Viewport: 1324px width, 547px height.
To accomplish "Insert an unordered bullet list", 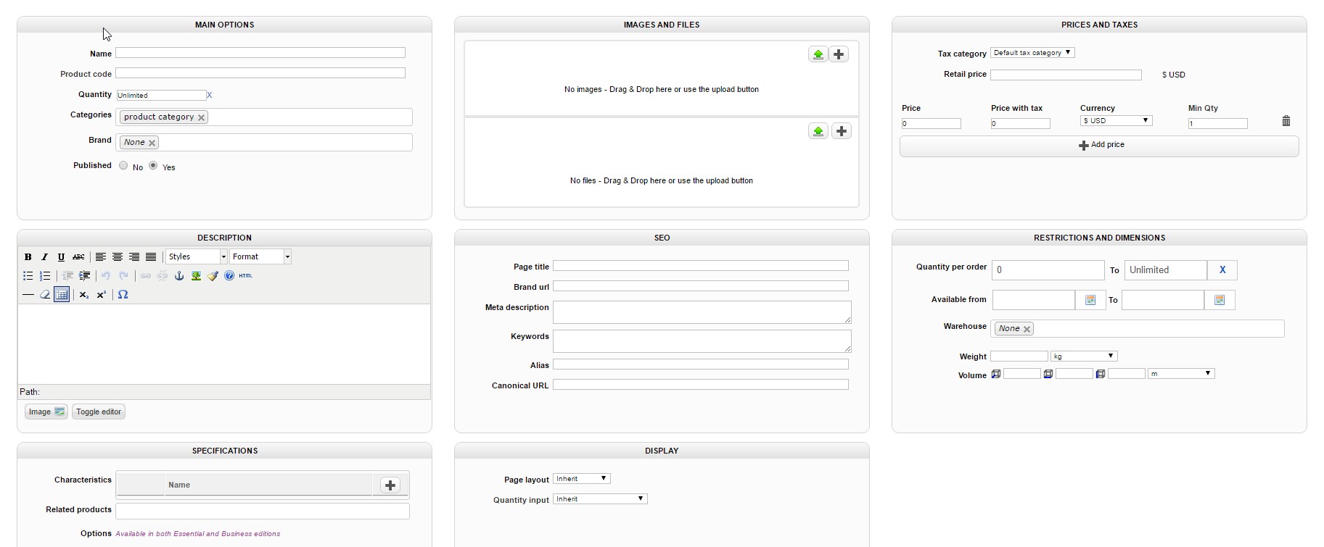I will pyautogui.click(x=28, y=275).
